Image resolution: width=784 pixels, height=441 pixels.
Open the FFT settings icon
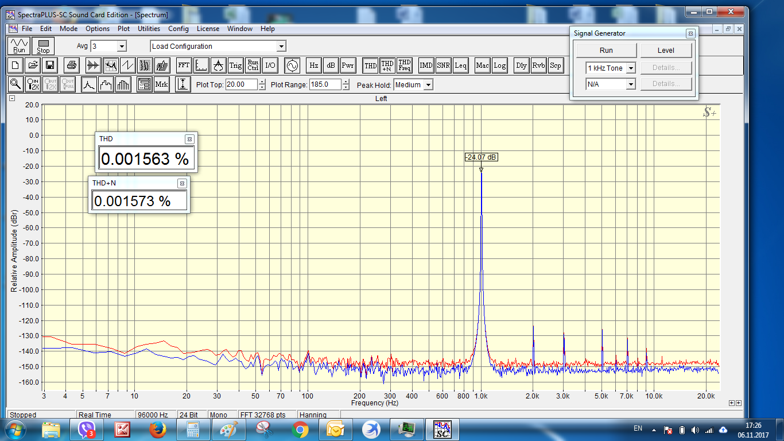[183, 65]
